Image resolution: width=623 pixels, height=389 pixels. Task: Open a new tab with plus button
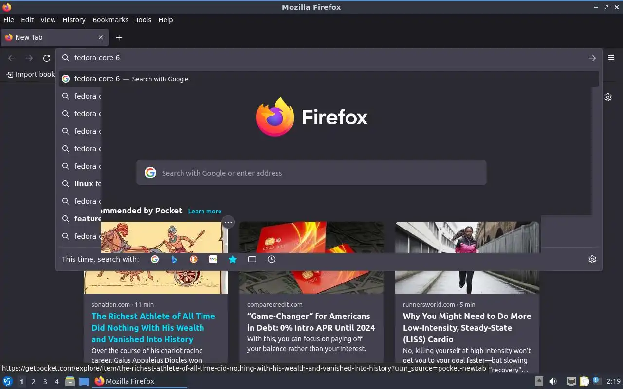[119, 37]
